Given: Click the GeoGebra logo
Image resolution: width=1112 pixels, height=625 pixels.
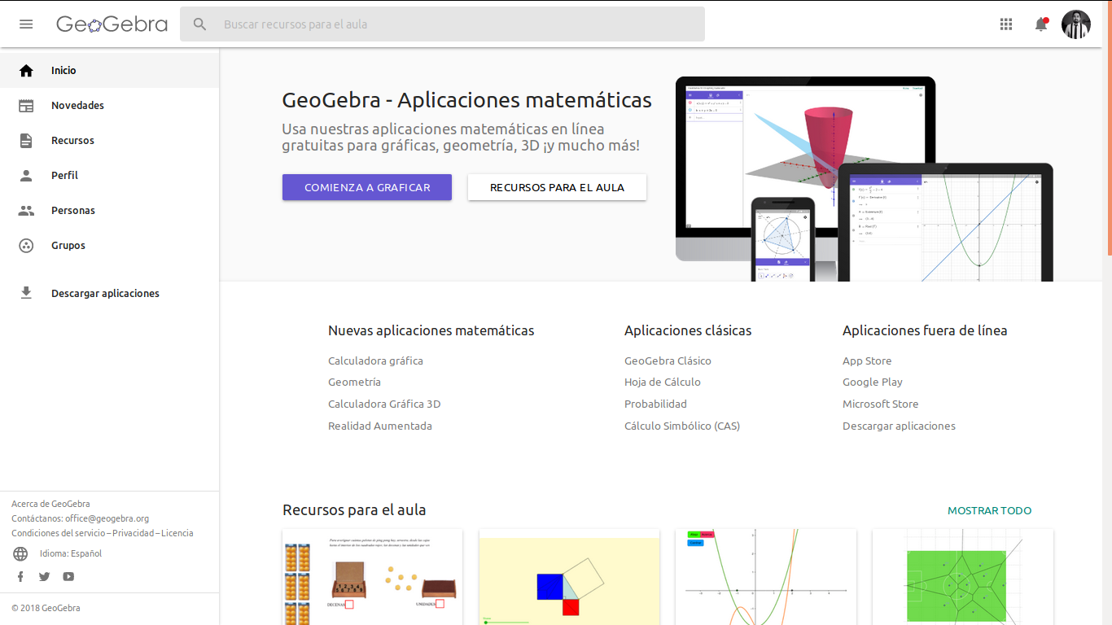Looking at the screenshot, I should tap(112, 24).
